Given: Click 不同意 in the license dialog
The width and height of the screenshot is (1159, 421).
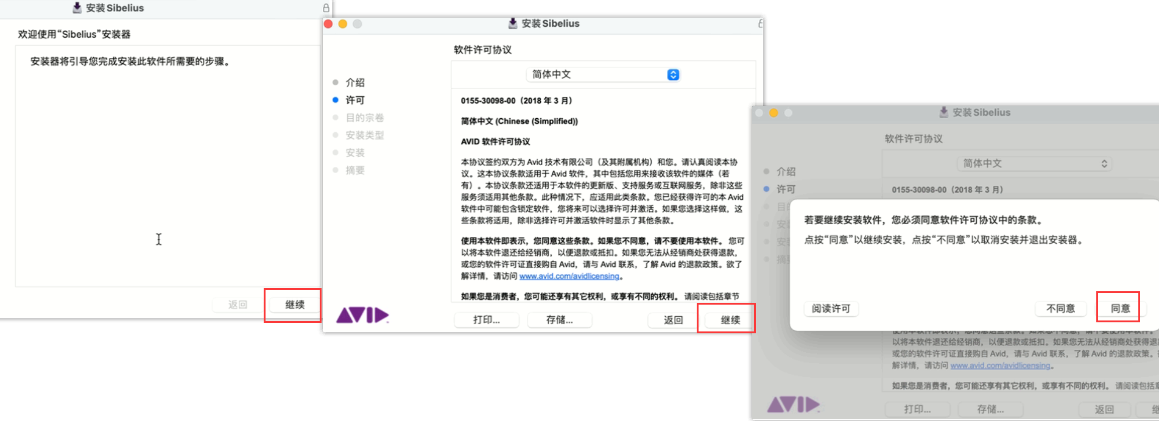Looking at the screenshot, I should (1060, 308).
